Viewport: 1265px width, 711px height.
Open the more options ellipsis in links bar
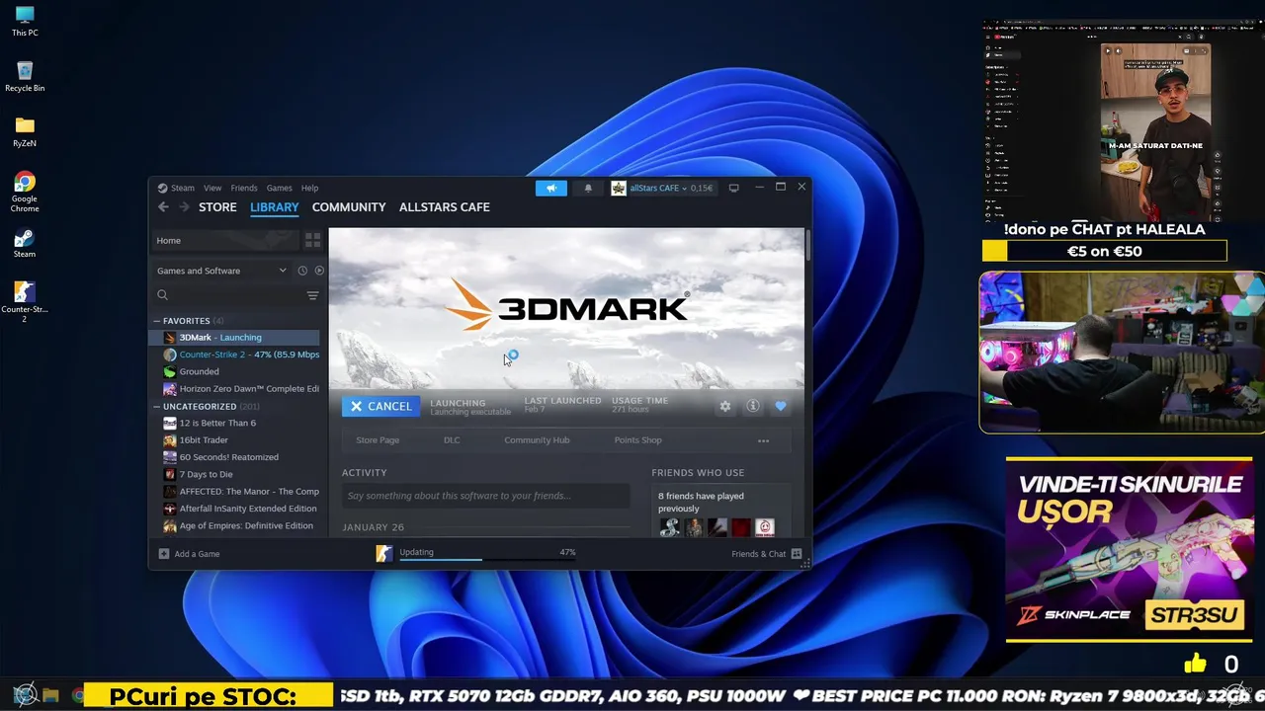(x=763, y=440)
